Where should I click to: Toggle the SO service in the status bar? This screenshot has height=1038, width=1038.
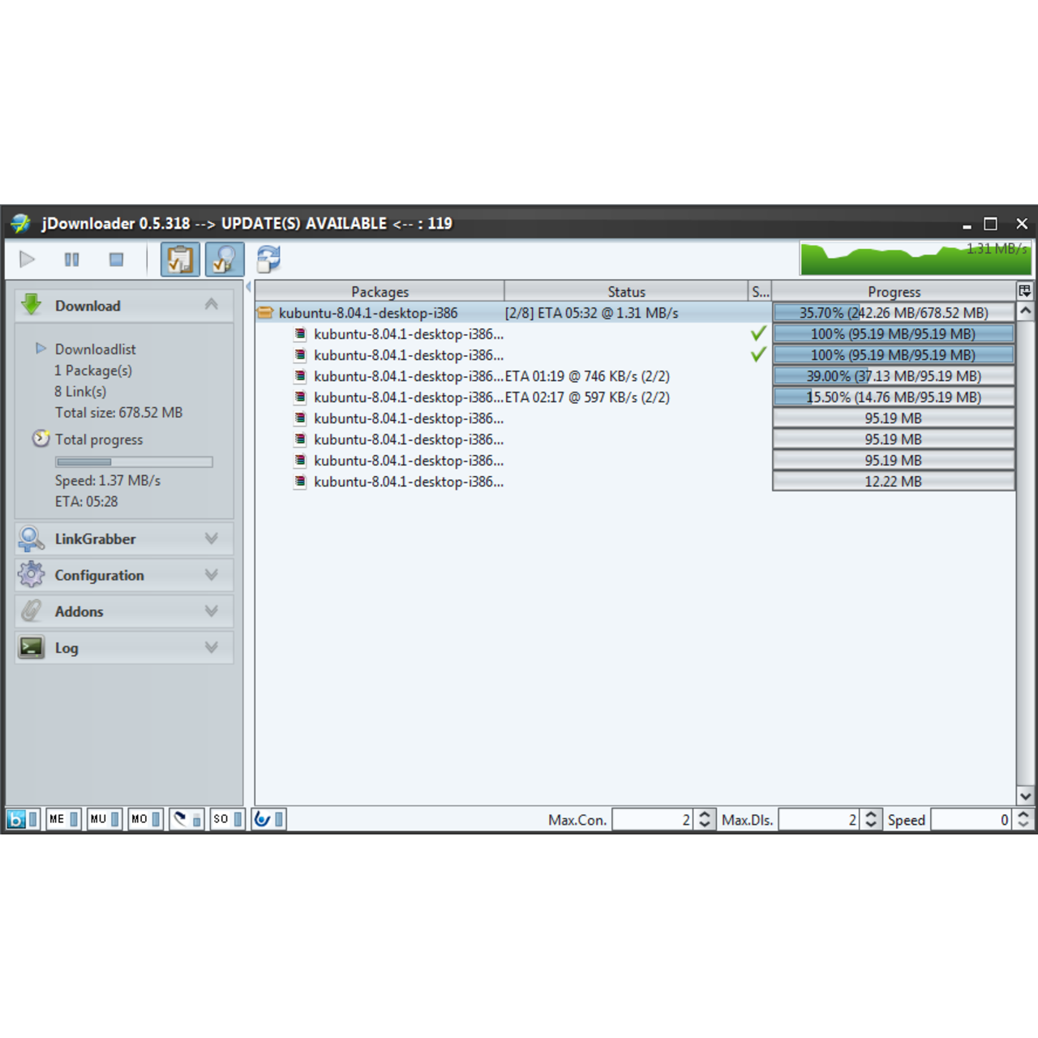(219, 819)
